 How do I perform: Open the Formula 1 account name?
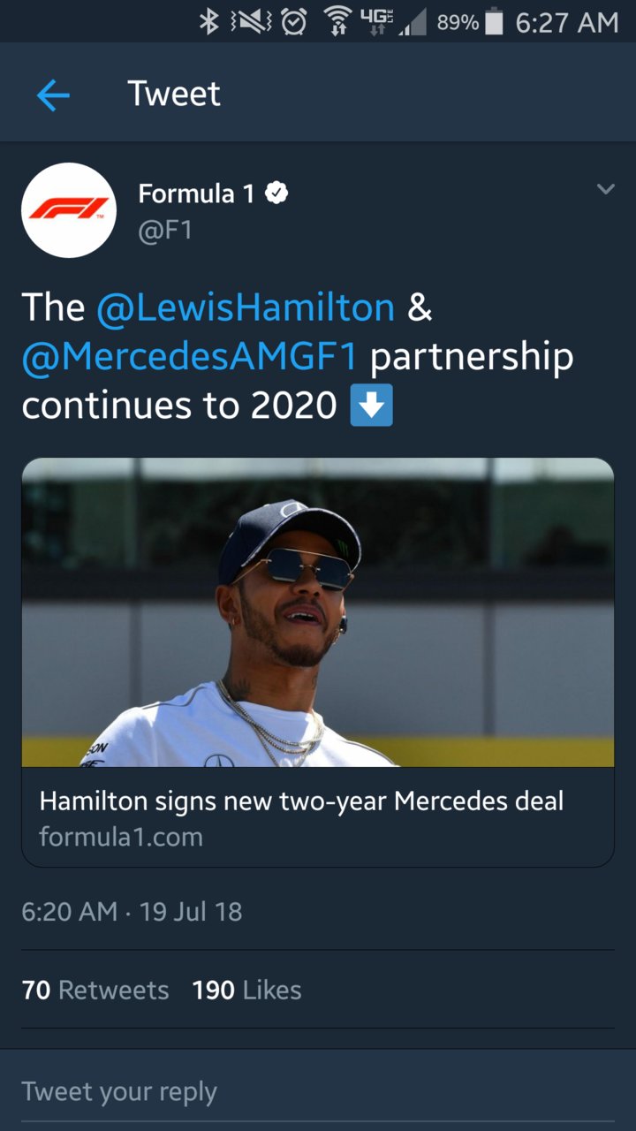(x=197, y=194)
